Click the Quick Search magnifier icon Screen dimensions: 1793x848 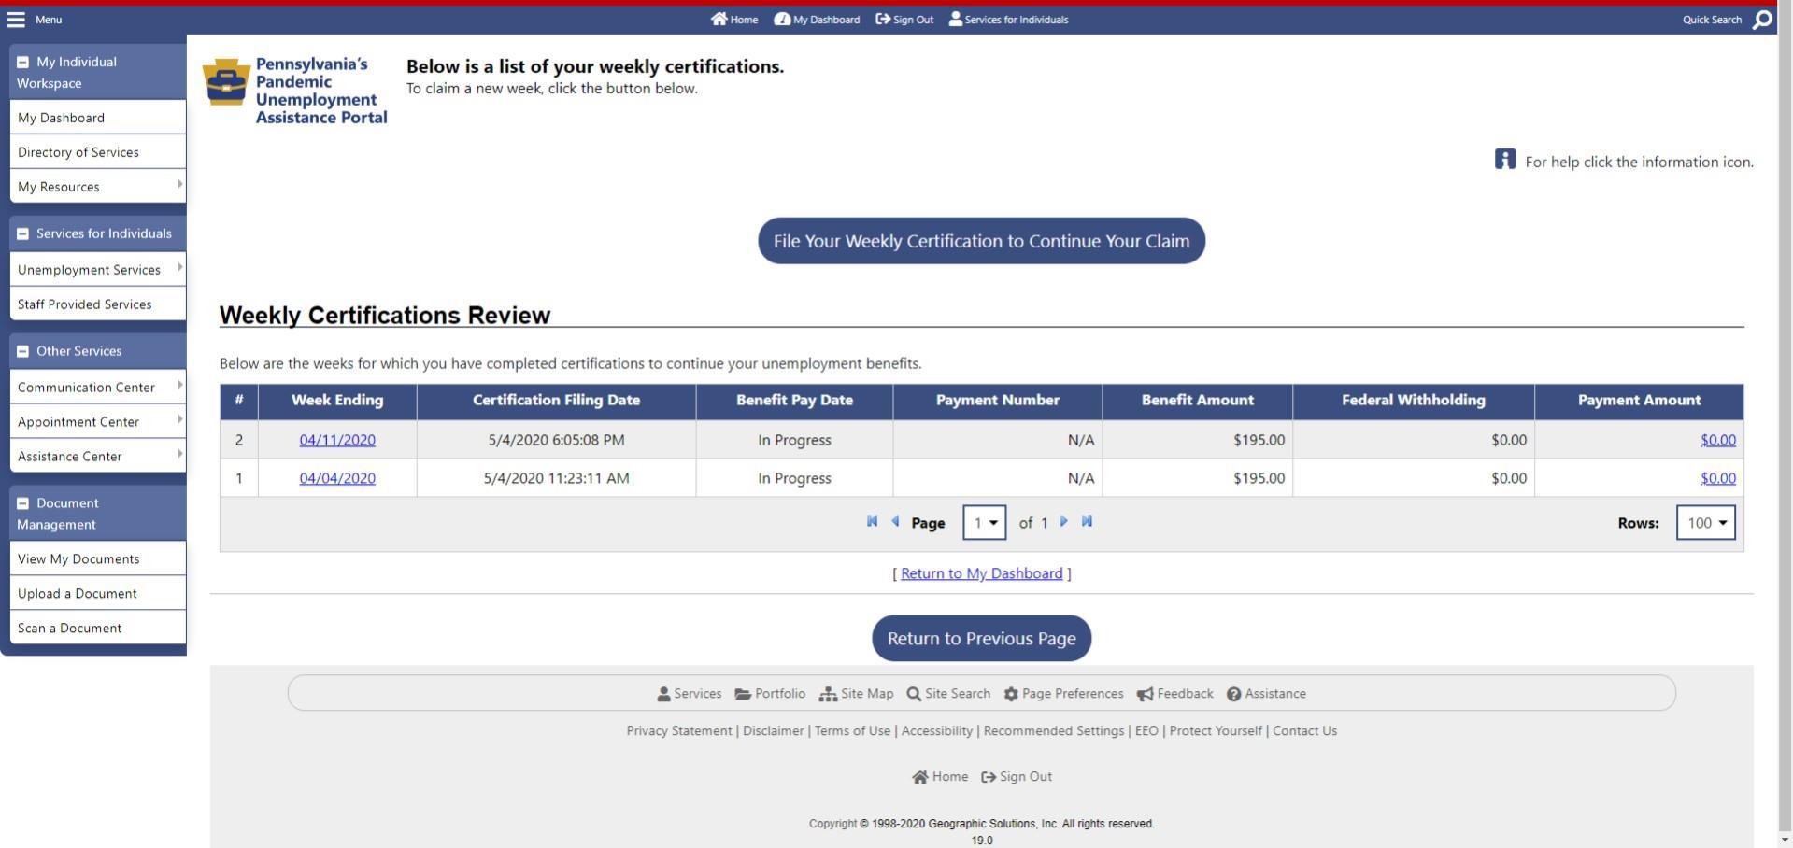click(1761, 20)
